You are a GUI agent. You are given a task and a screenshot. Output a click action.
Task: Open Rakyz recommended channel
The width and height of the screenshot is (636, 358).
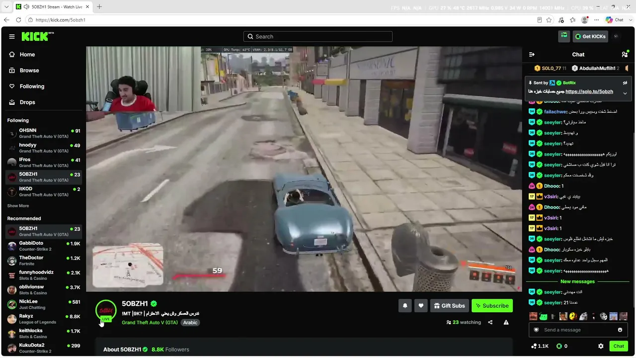(x=44, y=319)
